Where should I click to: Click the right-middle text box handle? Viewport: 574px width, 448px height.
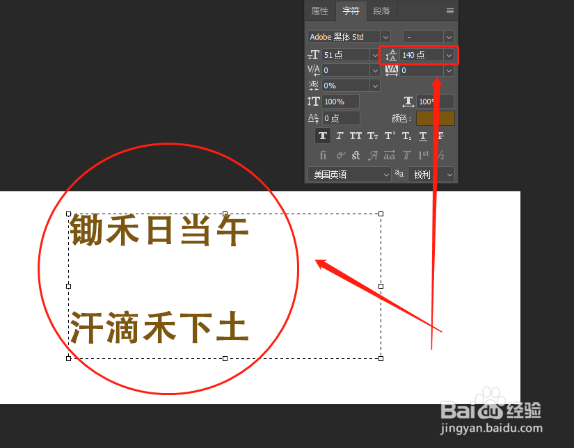coord(381,286)
